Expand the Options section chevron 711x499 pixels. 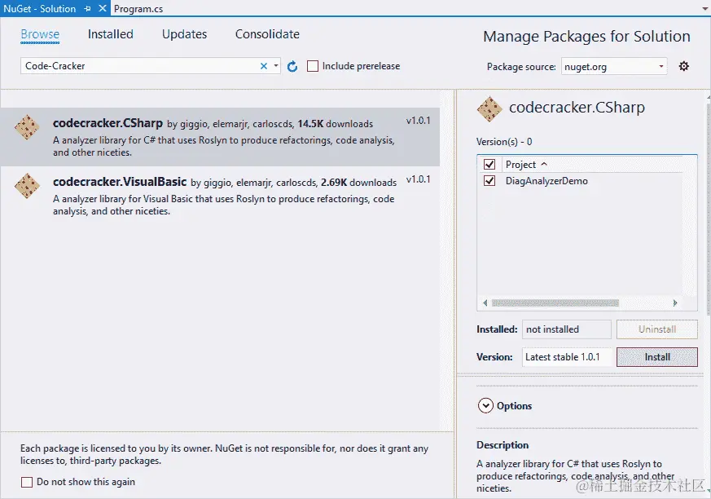point(485,405)
